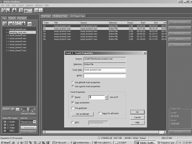Open the Sort By Recent Access dropdown
Viewport: 192px width, 144px height.
(x=35, y=122)
